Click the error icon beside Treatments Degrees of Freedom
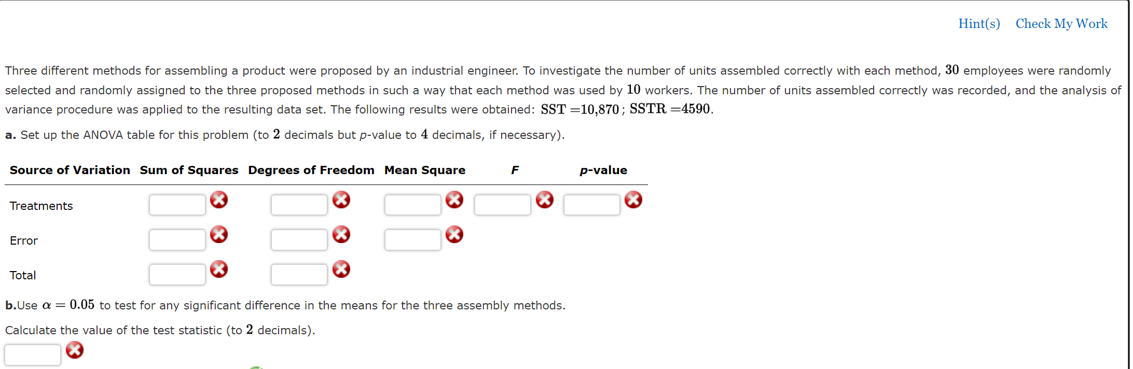Viewport: 1133px width, 369px height. [342, 199]
